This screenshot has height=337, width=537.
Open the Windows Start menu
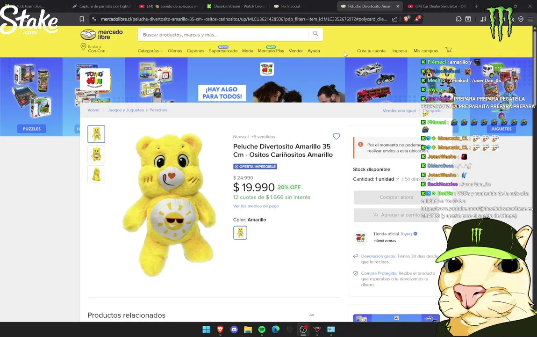click(x=206, y=330)
